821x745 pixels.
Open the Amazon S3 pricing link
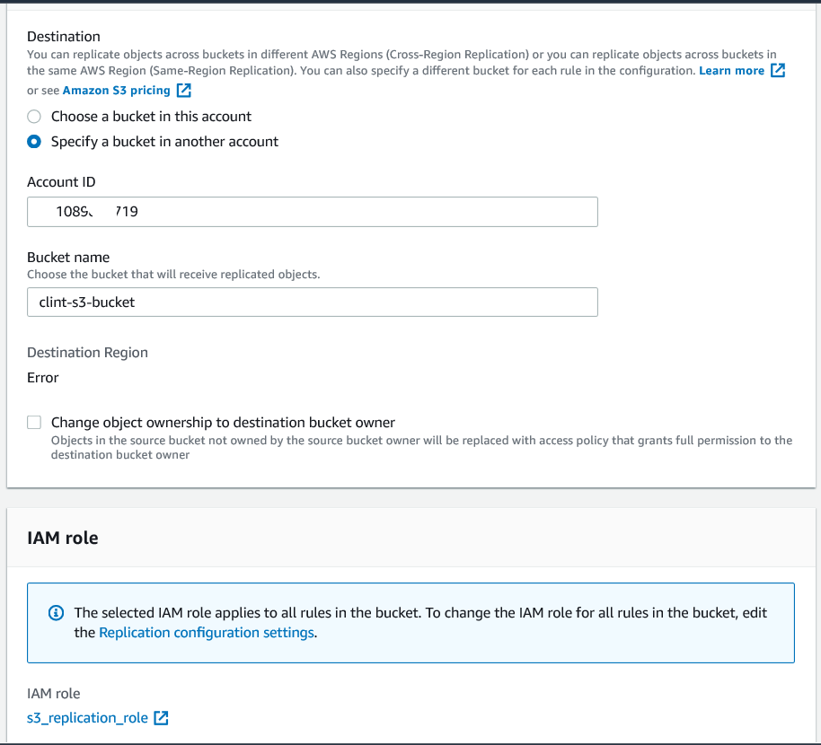tap(116, 91)
